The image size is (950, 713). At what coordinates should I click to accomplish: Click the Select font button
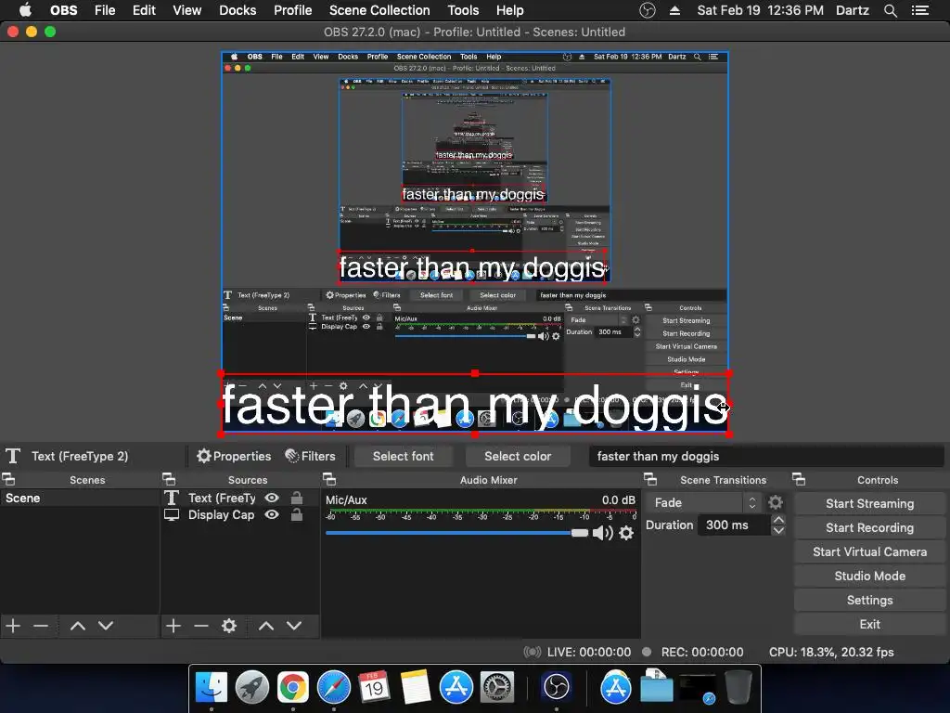tap(403, 456)
